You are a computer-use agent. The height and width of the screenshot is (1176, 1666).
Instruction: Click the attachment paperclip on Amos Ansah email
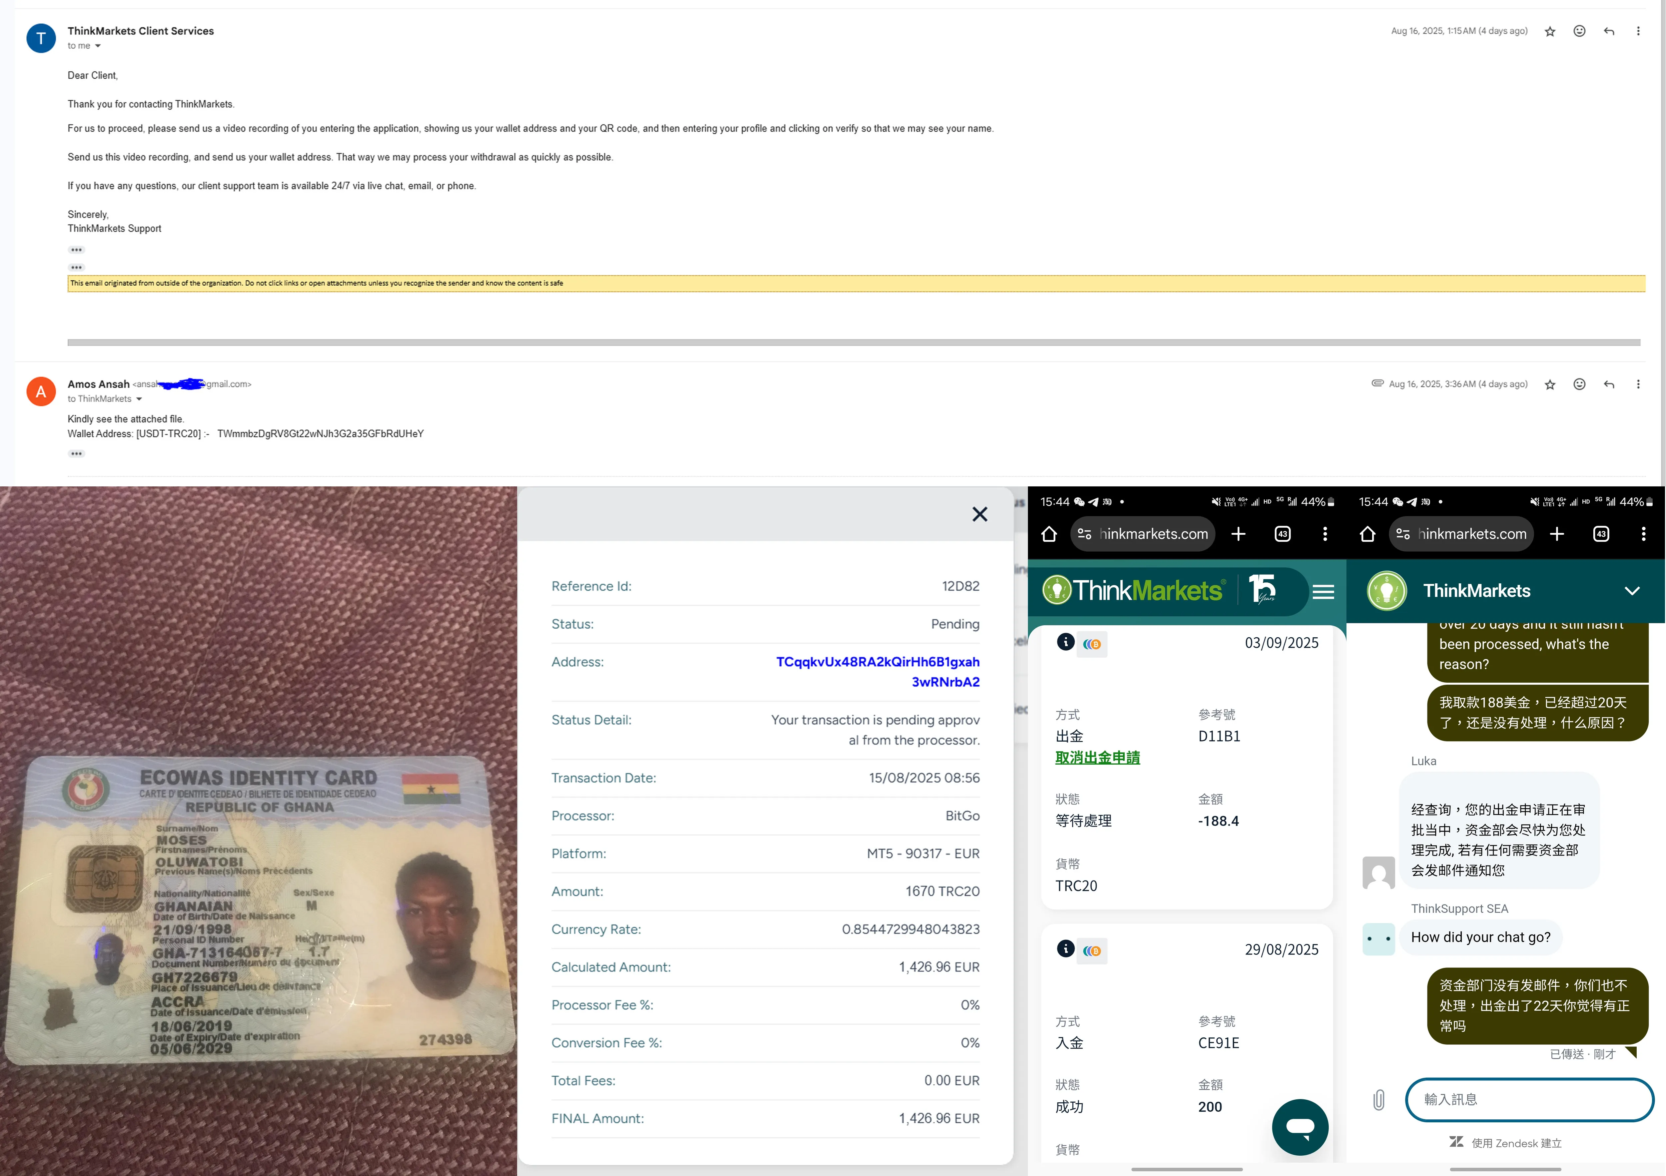tap(1377, 383)
